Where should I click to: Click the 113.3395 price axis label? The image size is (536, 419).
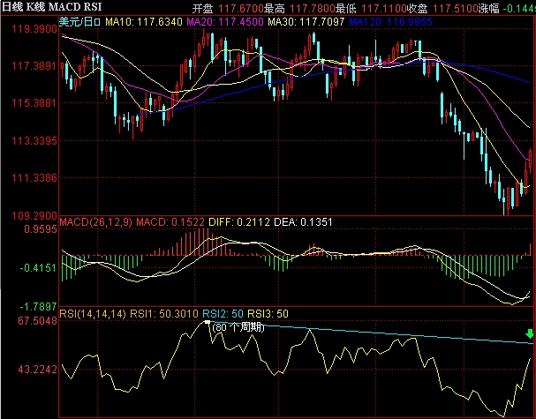34,140
